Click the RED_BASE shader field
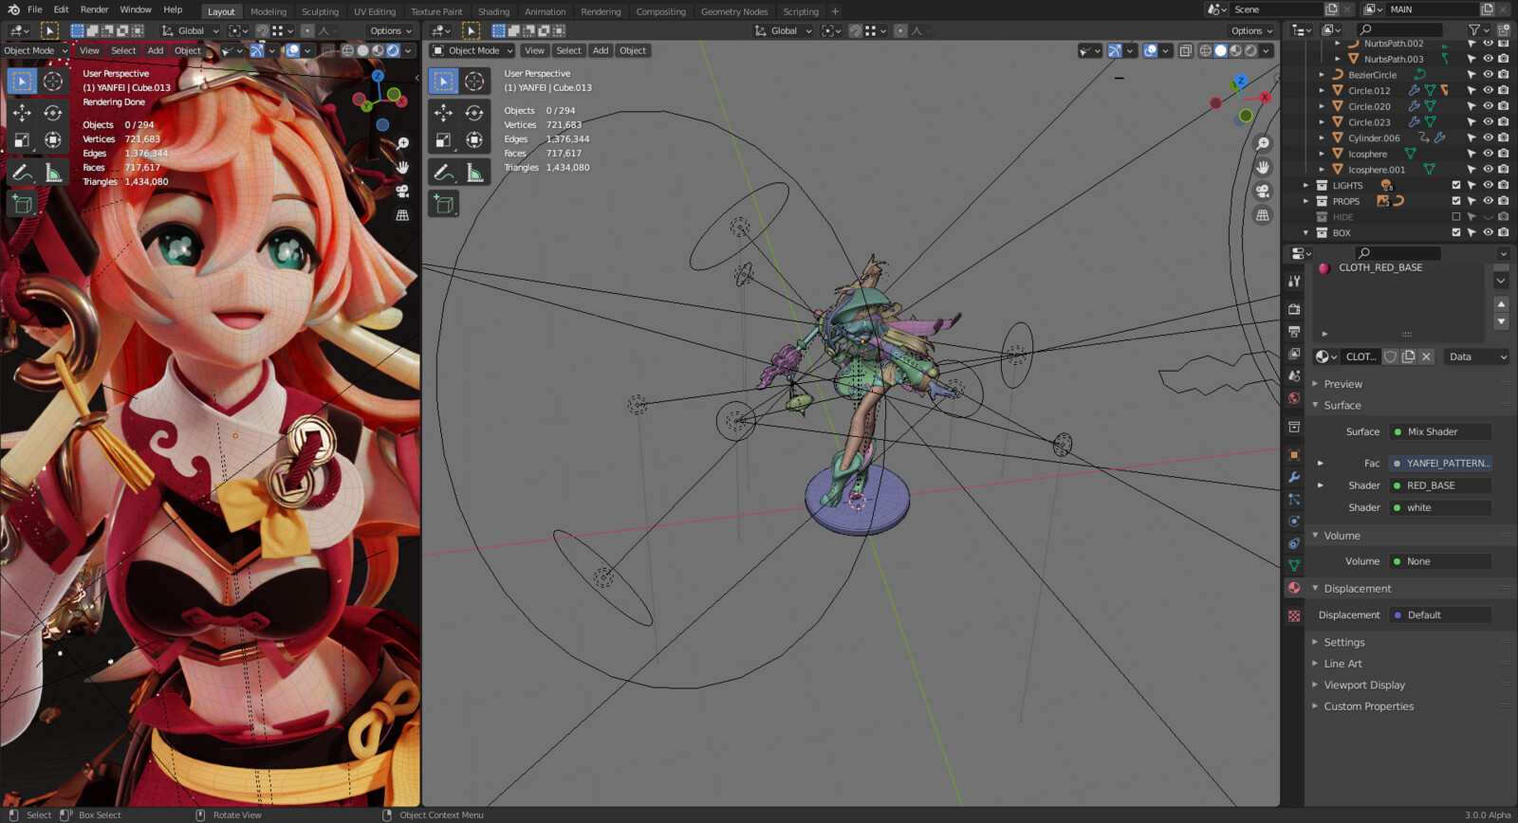 pyautogui.click(x=1440, y=485)
